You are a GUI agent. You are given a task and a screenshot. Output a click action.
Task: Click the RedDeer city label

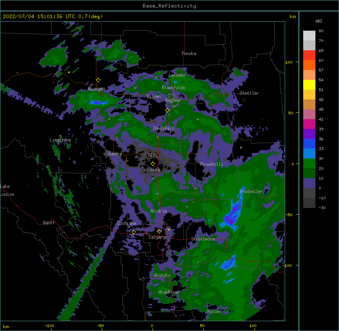click(x=173, y=100)
